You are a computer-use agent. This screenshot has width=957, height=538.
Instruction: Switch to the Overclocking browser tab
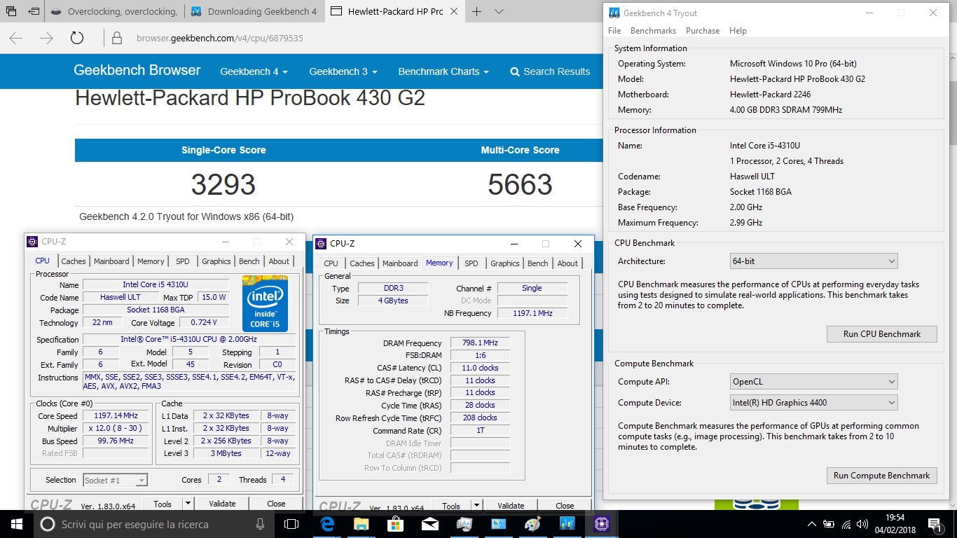[x=116, y=11]
